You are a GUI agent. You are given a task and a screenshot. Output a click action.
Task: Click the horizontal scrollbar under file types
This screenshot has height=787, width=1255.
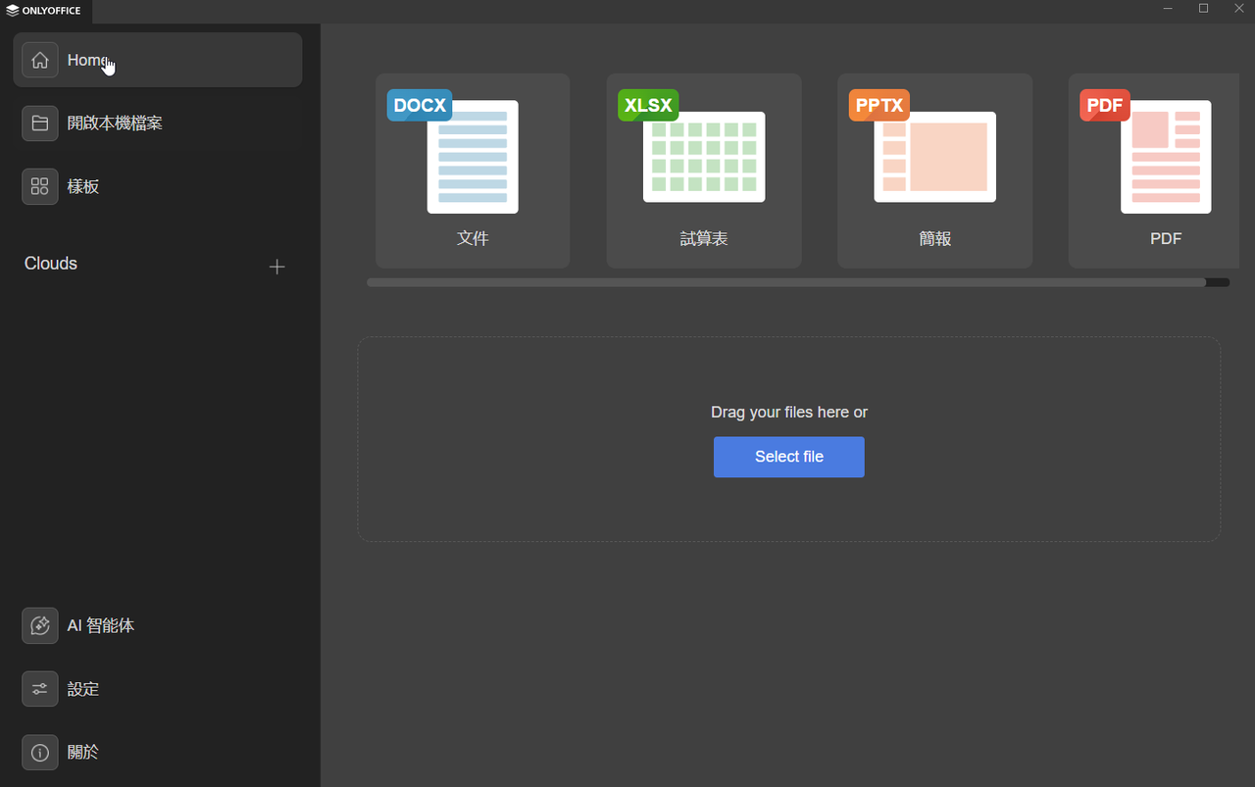click(786, 282)
